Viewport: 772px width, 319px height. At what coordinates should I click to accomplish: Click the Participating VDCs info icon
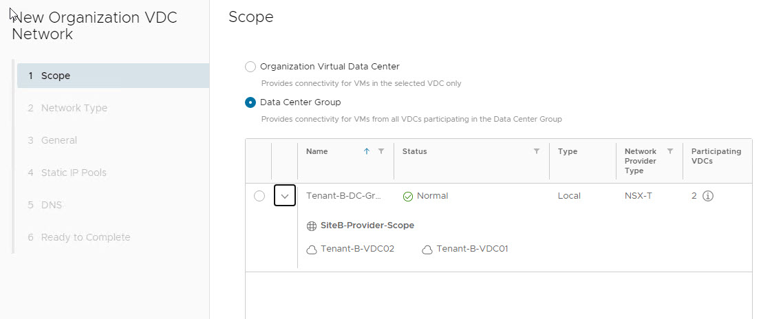[708, 196]
